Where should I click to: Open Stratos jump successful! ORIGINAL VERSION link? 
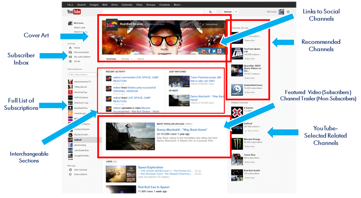[x=134, y=89]
